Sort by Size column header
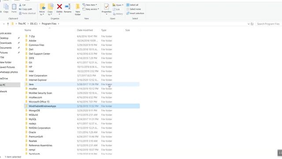Screen dimensions: 282x159 point(127,30)
